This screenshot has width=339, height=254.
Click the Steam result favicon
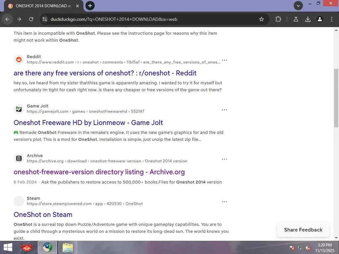19,201
